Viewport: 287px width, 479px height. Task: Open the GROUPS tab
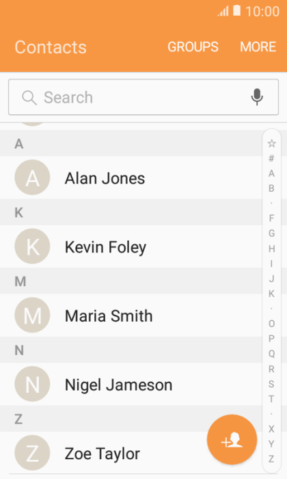[193, 47]
